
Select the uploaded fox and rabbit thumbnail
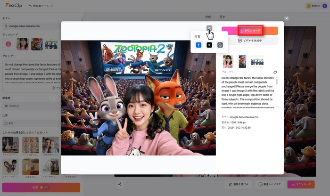tap(37, 44)
